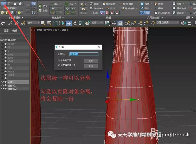
Task: Click the NURMS subdivision button
Action: [x=97, y=8]
